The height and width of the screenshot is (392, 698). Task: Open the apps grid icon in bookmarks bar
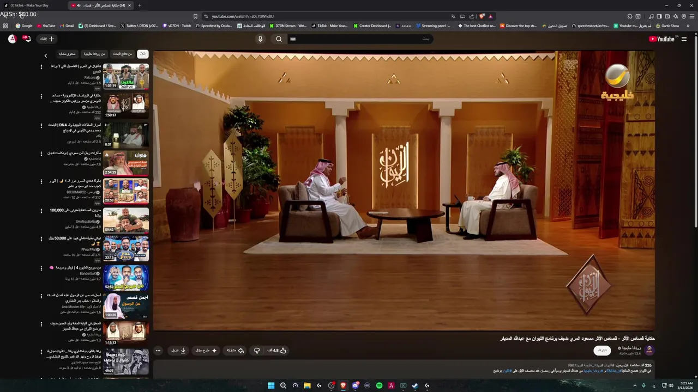(5, 26)
